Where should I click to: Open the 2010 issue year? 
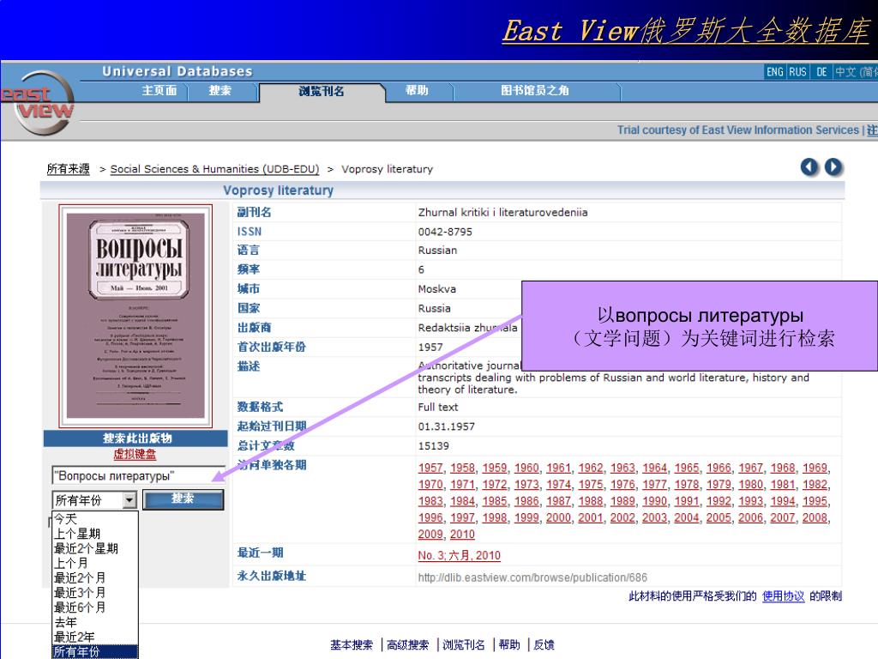tap(462, 535)
